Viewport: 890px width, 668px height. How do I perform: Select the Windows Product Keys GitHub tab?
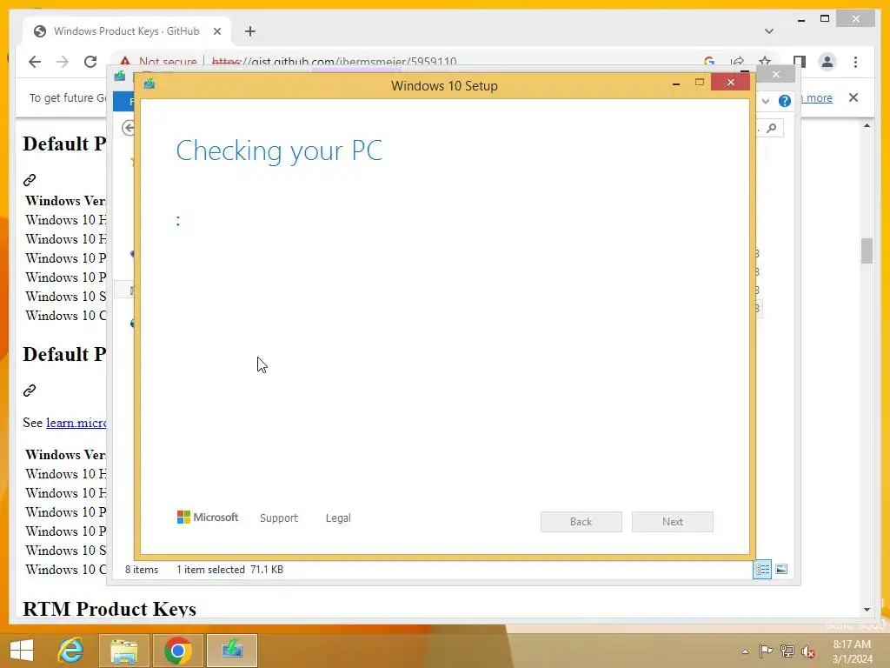click(x=127, y=31)
